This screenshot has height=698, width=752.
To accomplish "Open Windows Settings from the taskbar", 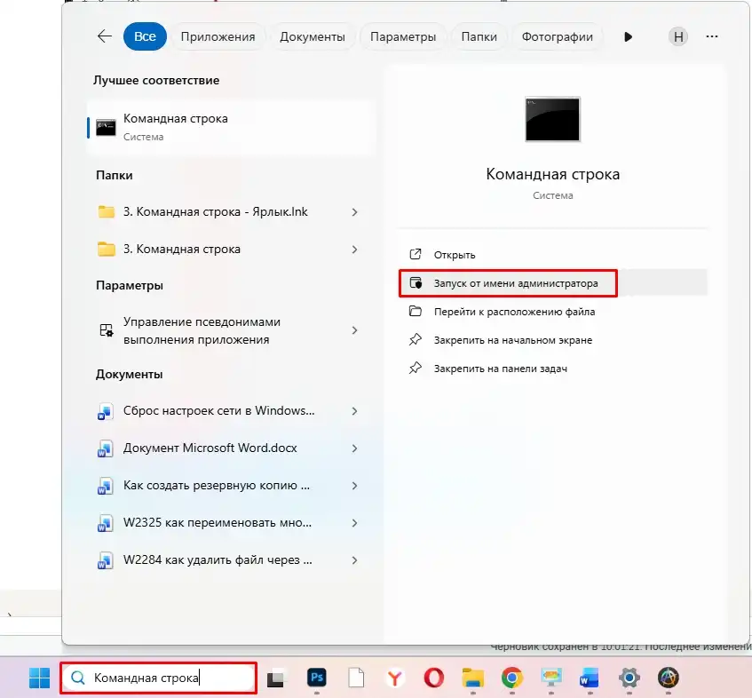I will pyautogui.click(x=629, y=678).
